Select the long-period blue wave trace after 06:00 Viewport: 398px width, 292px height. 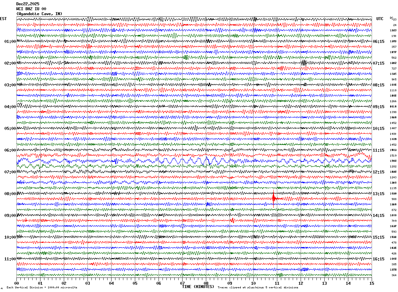(x=194, y=161)
